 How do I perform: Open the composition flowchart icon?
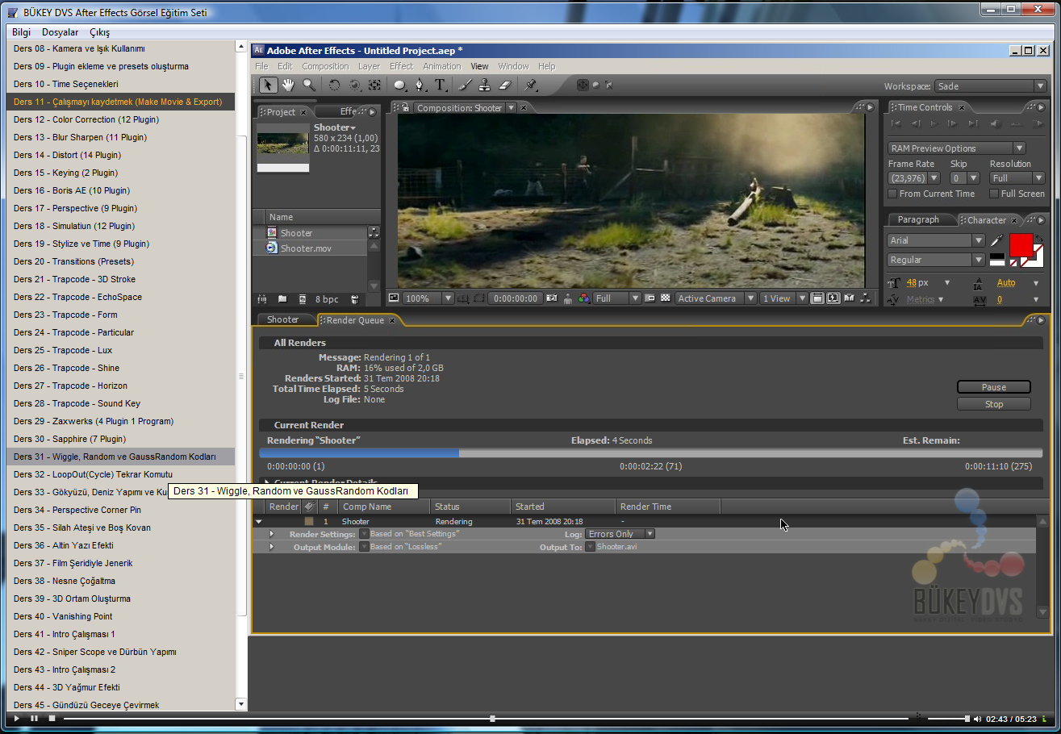pyautogui.click(x=866, y=298)
